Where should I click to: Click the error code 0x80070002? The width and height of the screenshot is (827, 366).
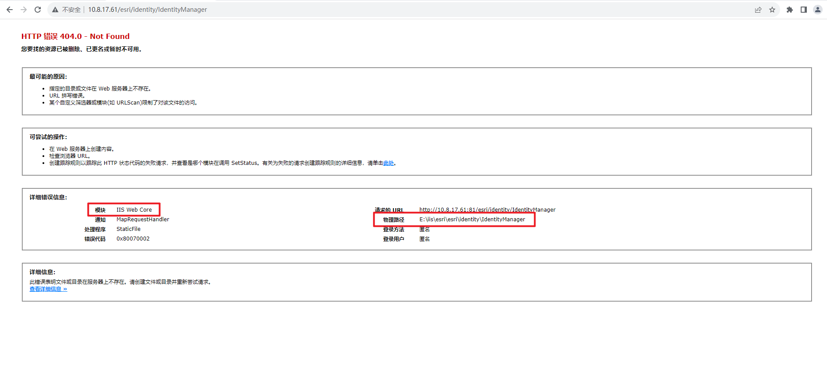tap(133, 239)
